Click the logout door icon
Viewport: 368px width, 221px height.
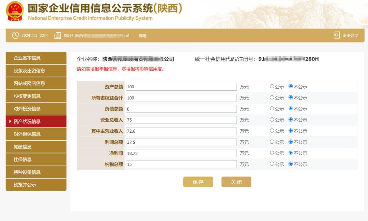click(x=337, y=35)
